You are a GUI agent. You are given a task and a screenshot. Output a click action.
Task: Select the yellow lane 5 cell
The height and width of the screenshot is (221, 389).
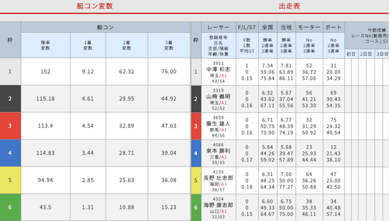[10, 180]
